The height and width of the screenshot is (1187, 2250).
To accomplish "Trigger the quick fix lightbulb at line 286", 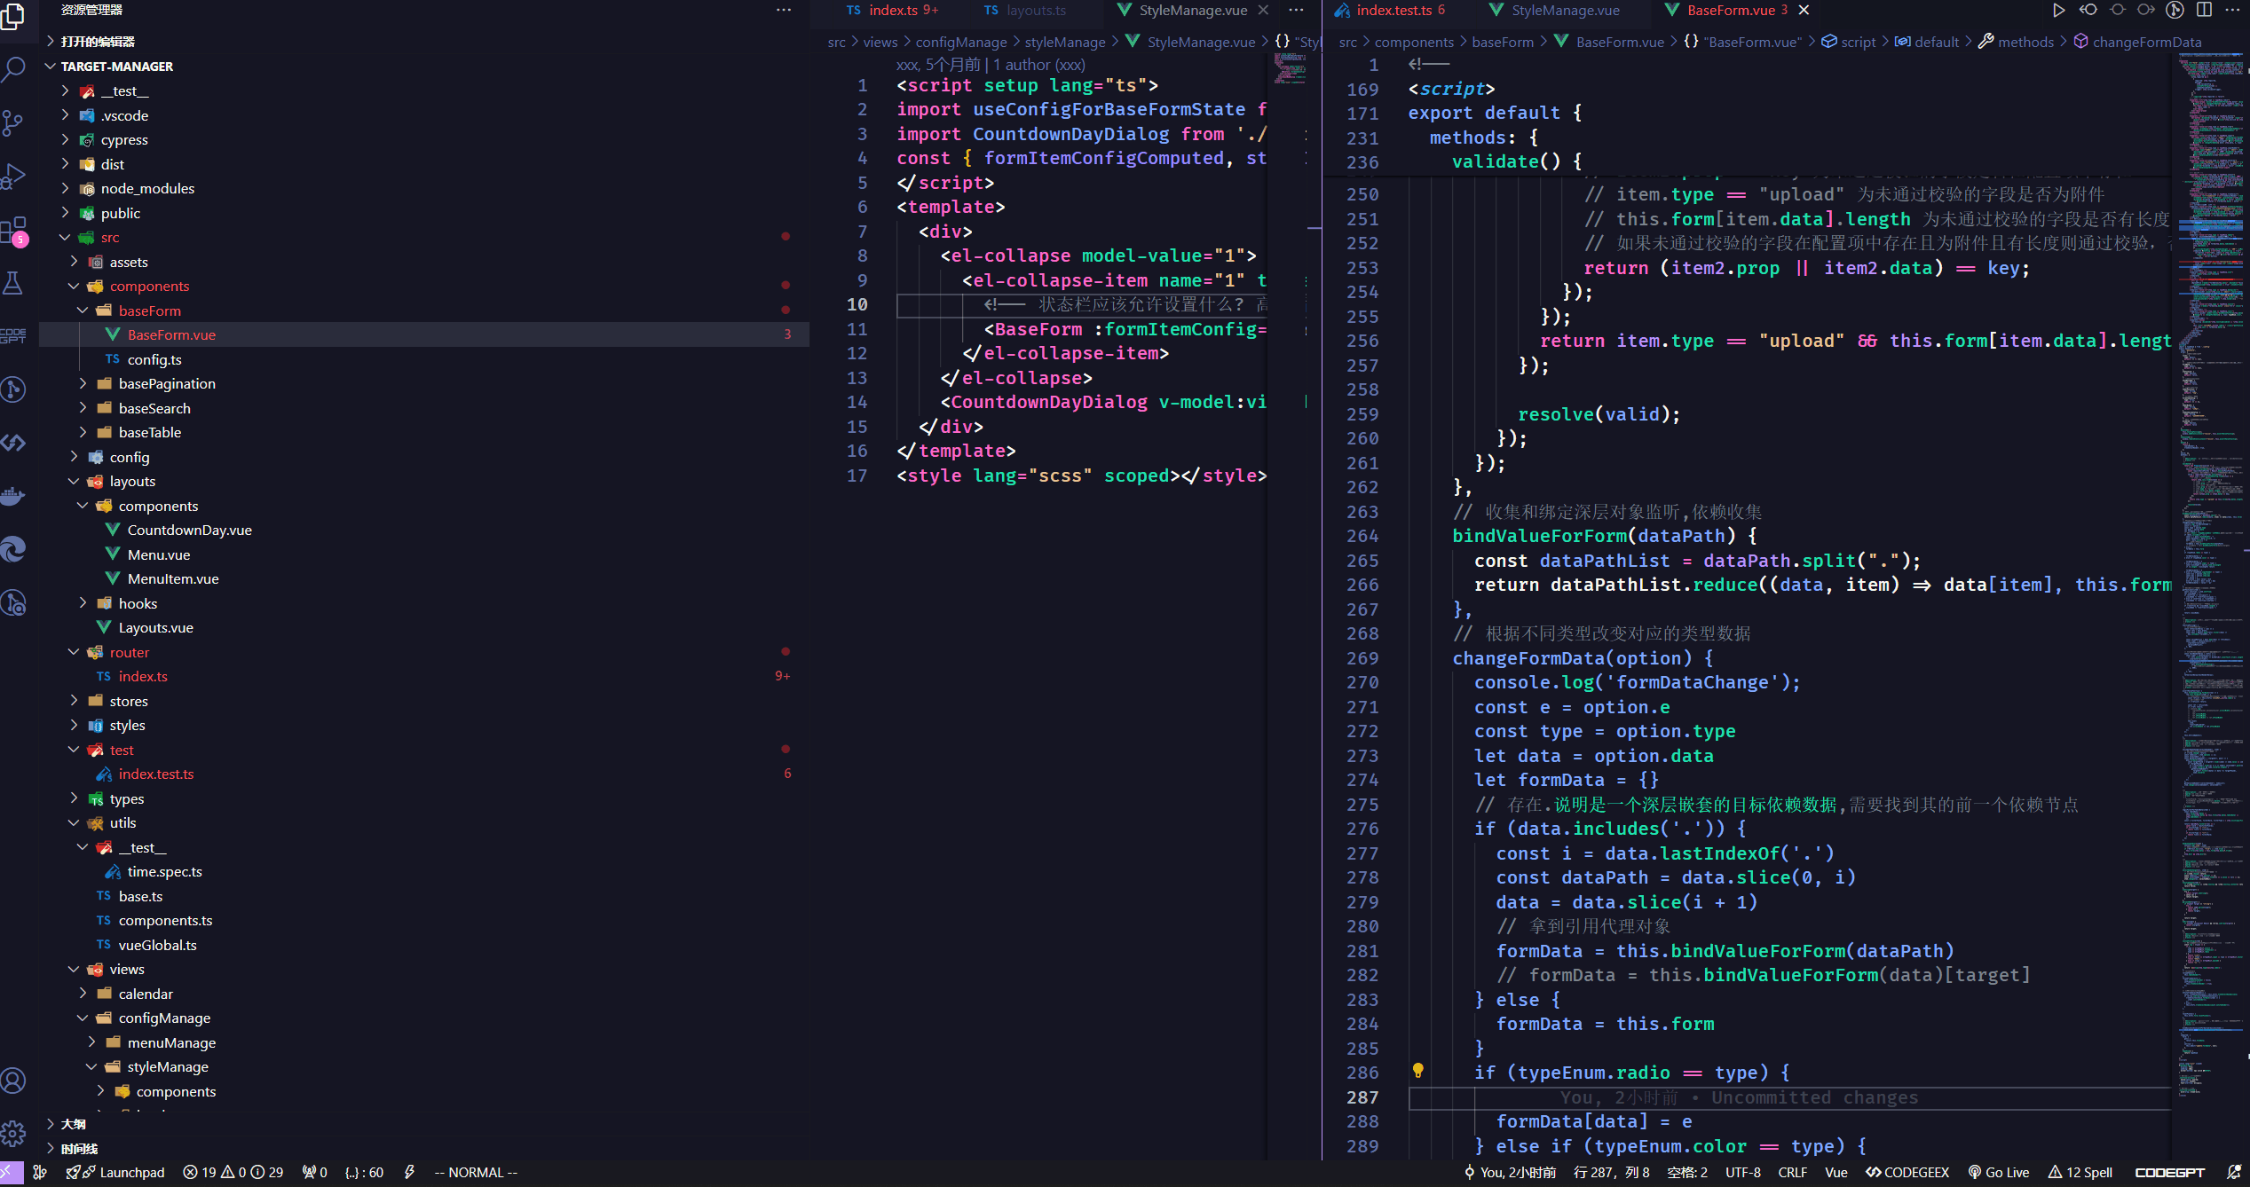I will coord(1418,1072).
